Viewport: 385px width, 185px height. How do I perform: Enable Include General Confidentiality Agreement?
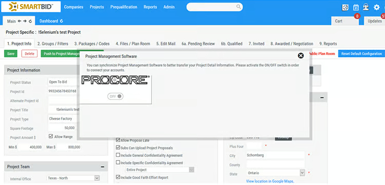(x=118, y=155)
